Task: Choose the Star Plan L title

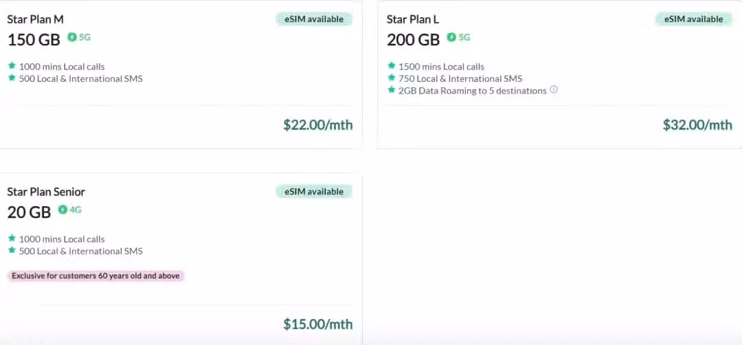Action: point(413,19)
